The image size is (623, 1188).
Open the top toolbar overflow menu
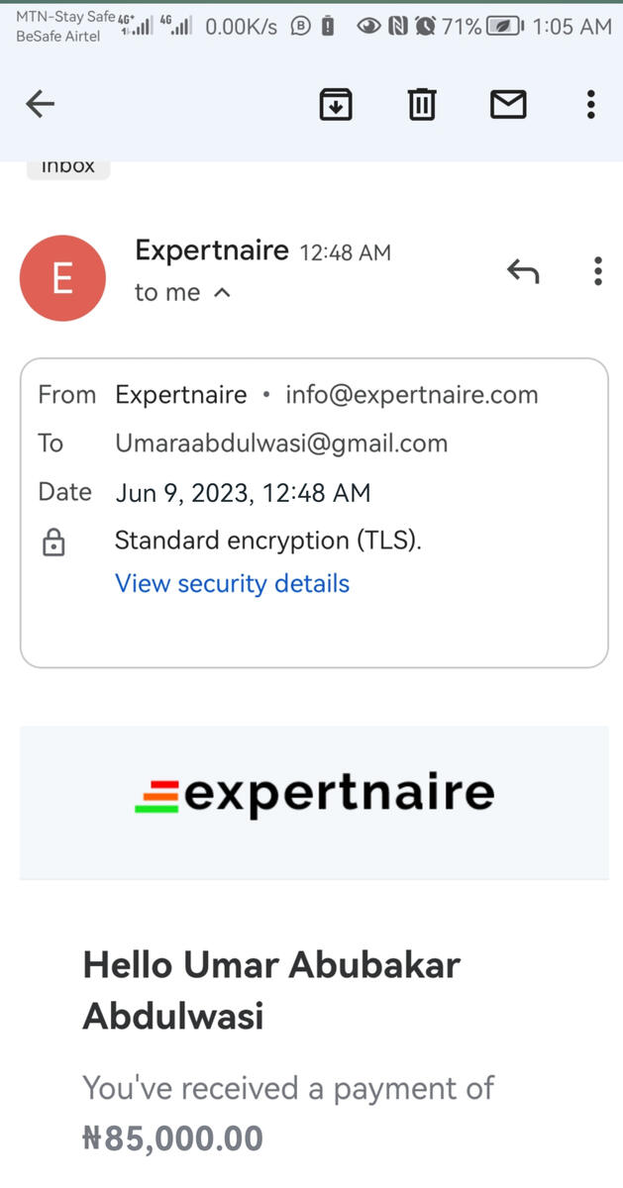pyautogui.click(x=590, y=104)
